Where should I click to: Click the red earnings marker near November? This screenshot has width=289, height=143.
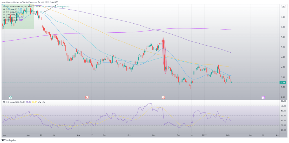[x=163, y=97]
